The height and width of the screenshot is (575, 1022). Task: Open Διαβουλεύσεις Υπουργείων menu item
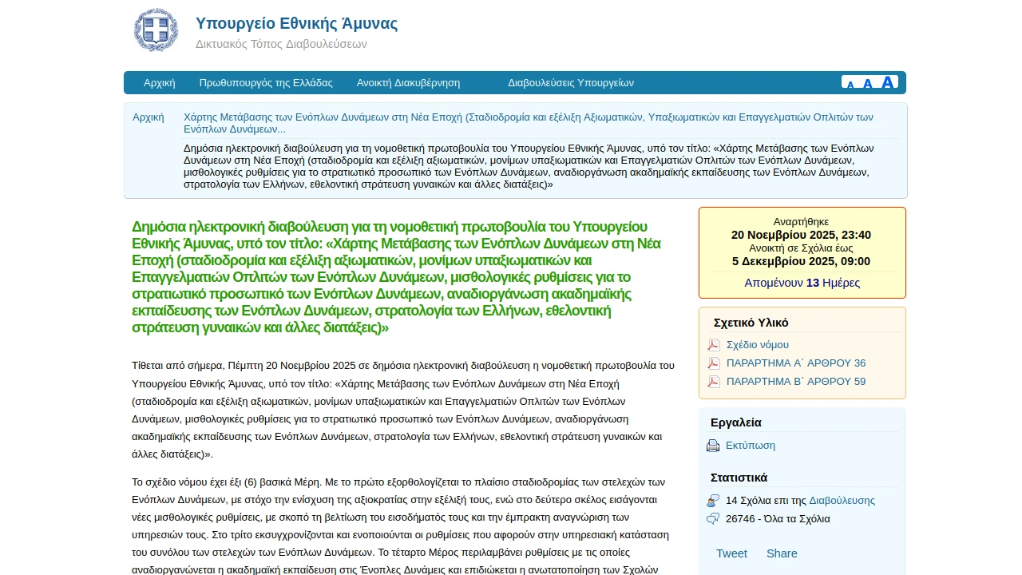coord(571,83)
